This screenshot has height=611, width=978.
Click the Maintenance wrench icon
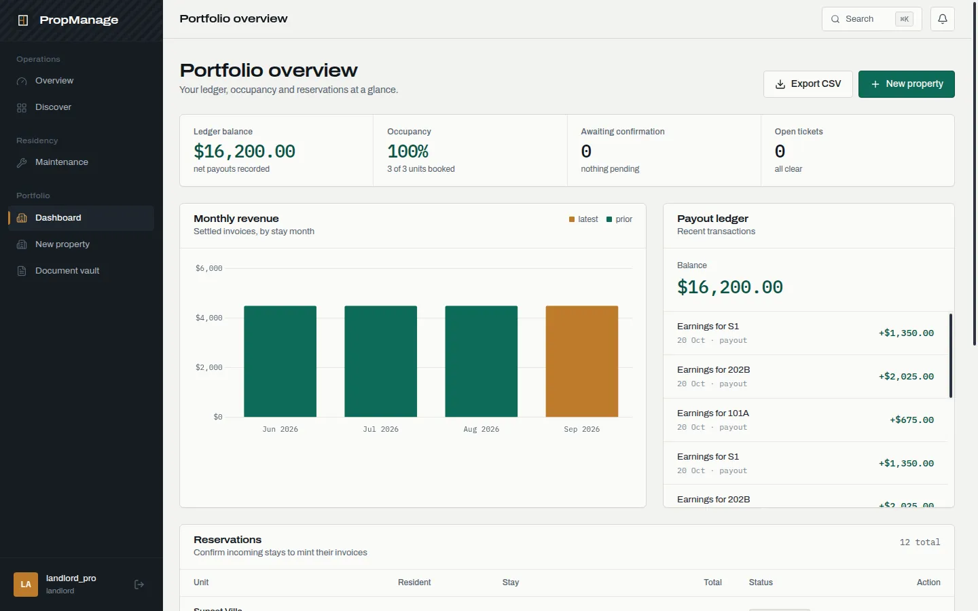[x=22, y=163]
